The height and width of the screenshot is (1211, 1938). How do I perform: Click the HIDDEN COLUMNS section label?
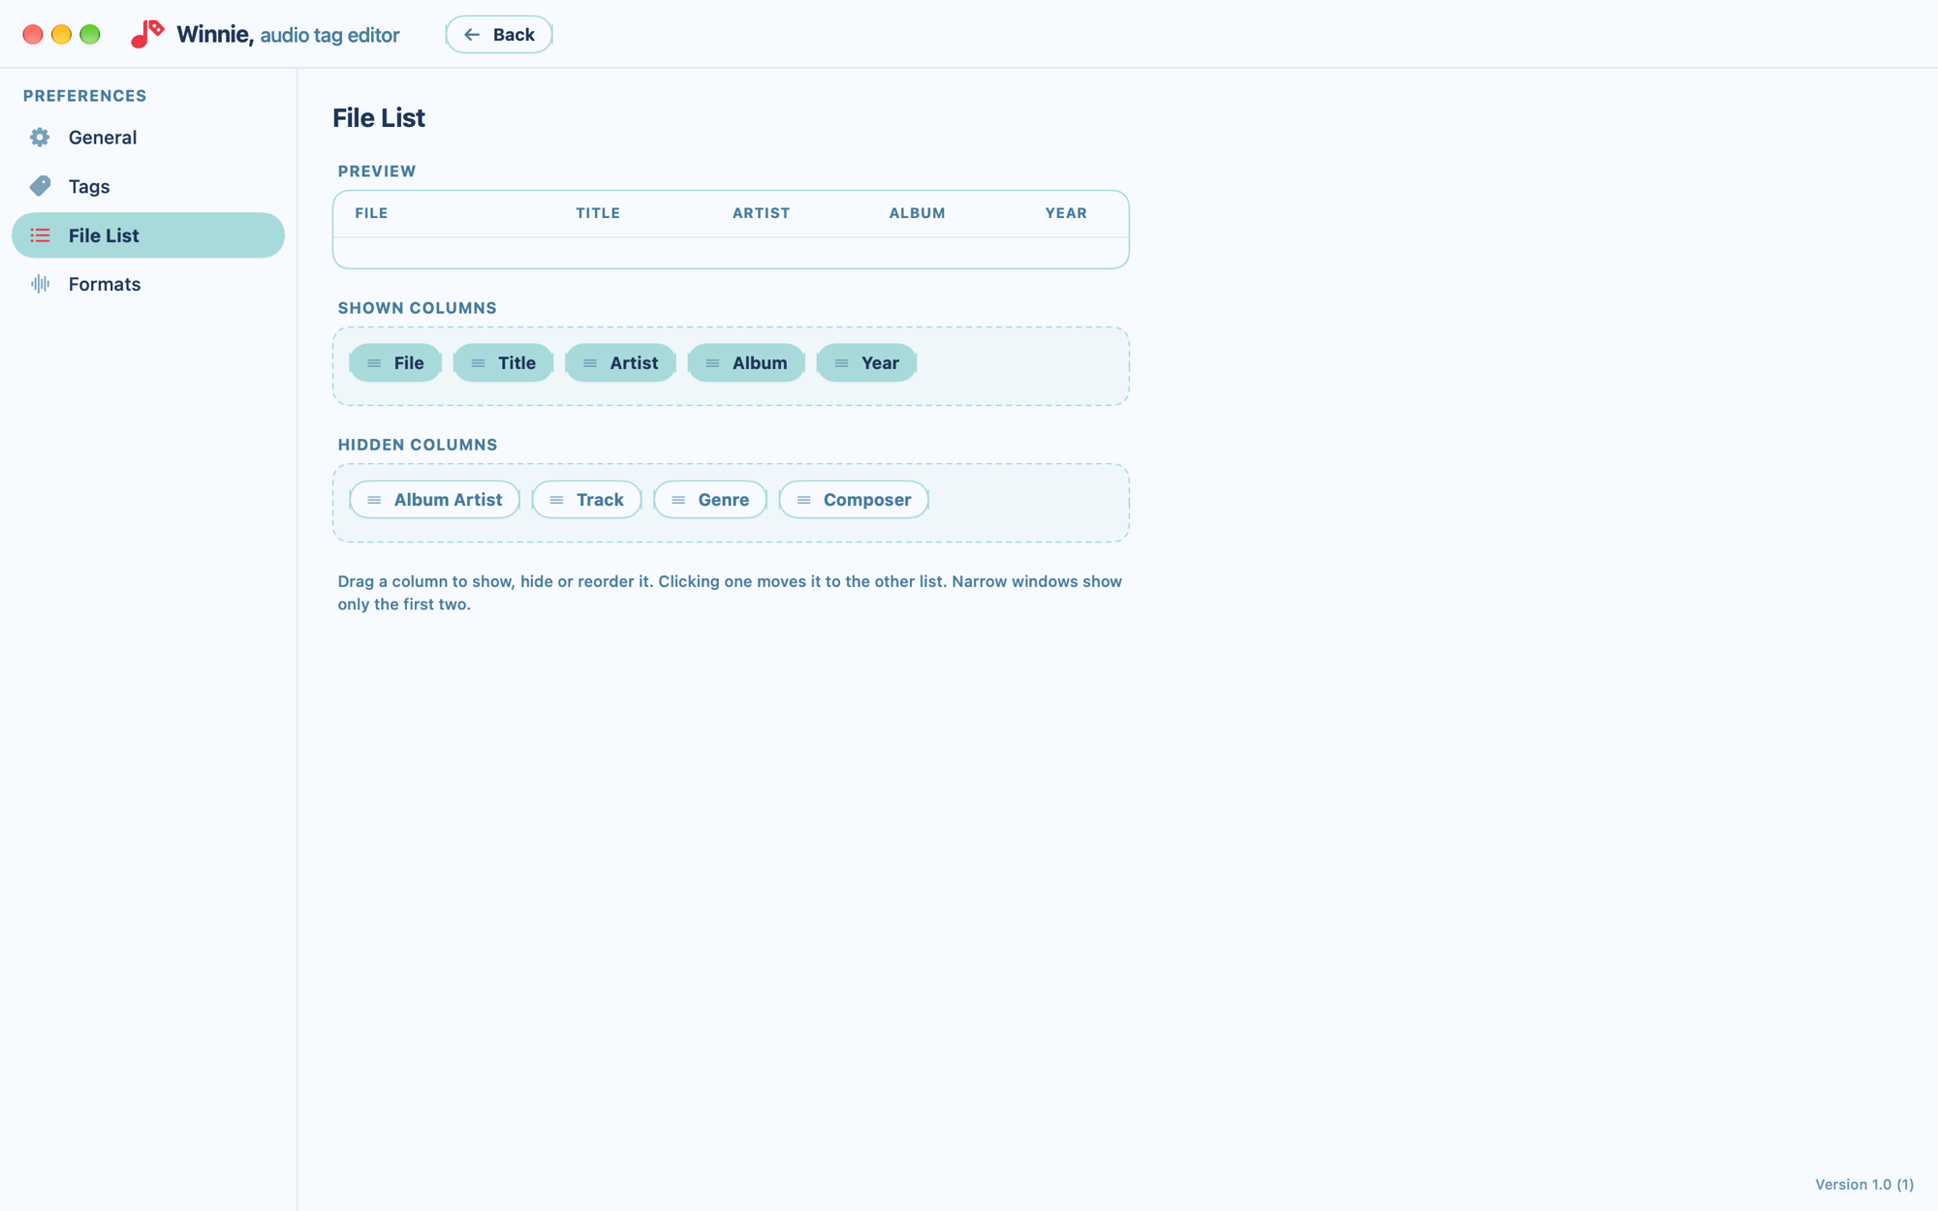click(x=418, y=445)
